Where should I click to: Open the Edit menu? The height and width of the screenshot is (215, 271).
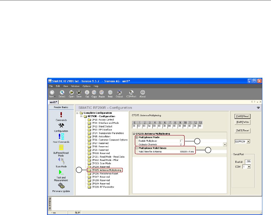pos(58,86)
